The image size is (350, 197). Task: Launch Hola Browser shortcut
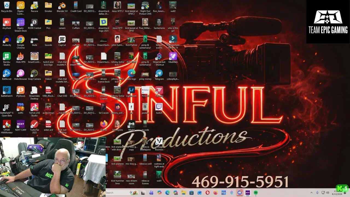click(21, 75)
